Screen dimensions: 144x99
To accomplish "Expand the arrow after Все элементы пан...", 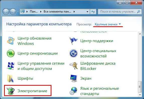I will [74, 12].
